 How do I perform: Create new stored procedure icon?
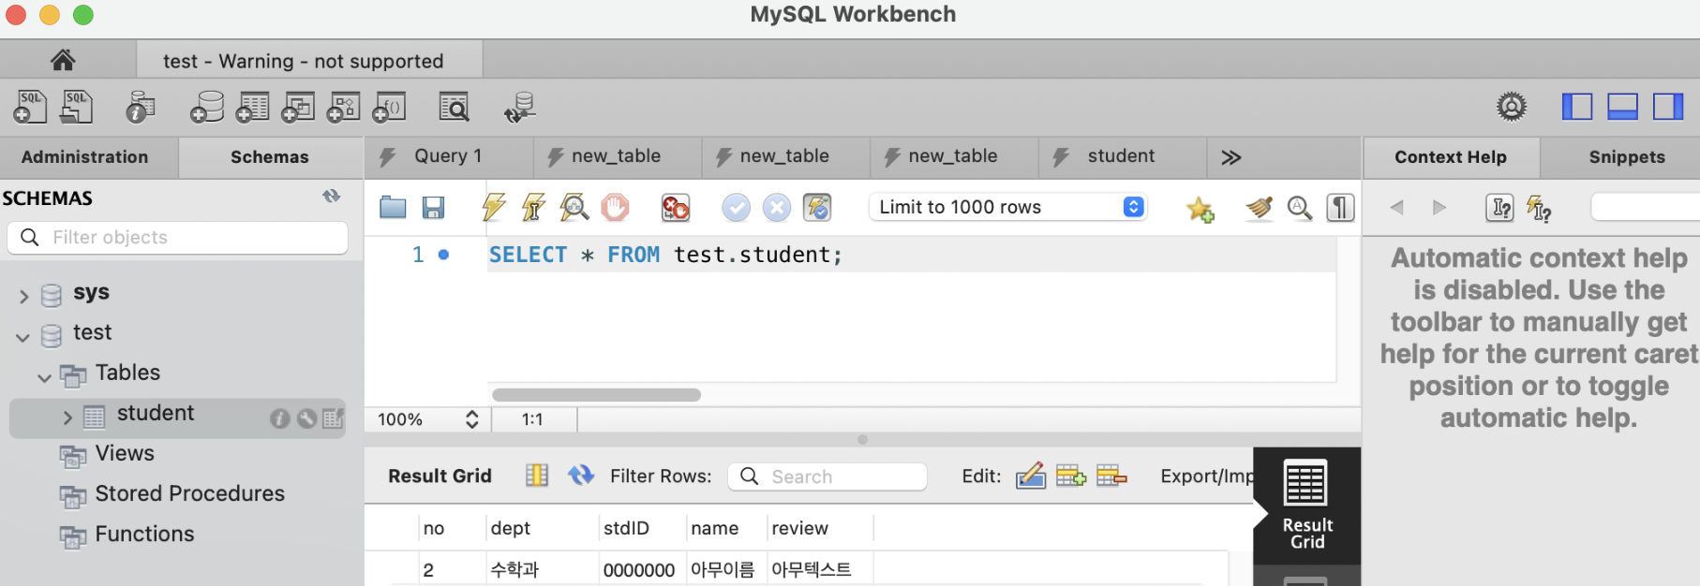click(343, 107)
